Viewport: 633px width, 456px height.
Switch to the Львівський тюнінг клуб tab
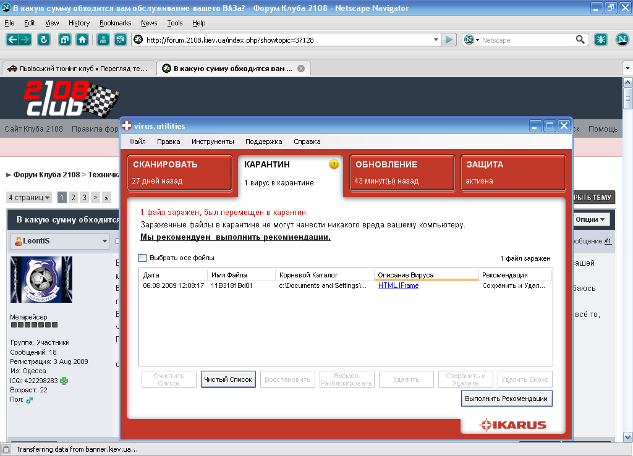click(x=79, y=69)
